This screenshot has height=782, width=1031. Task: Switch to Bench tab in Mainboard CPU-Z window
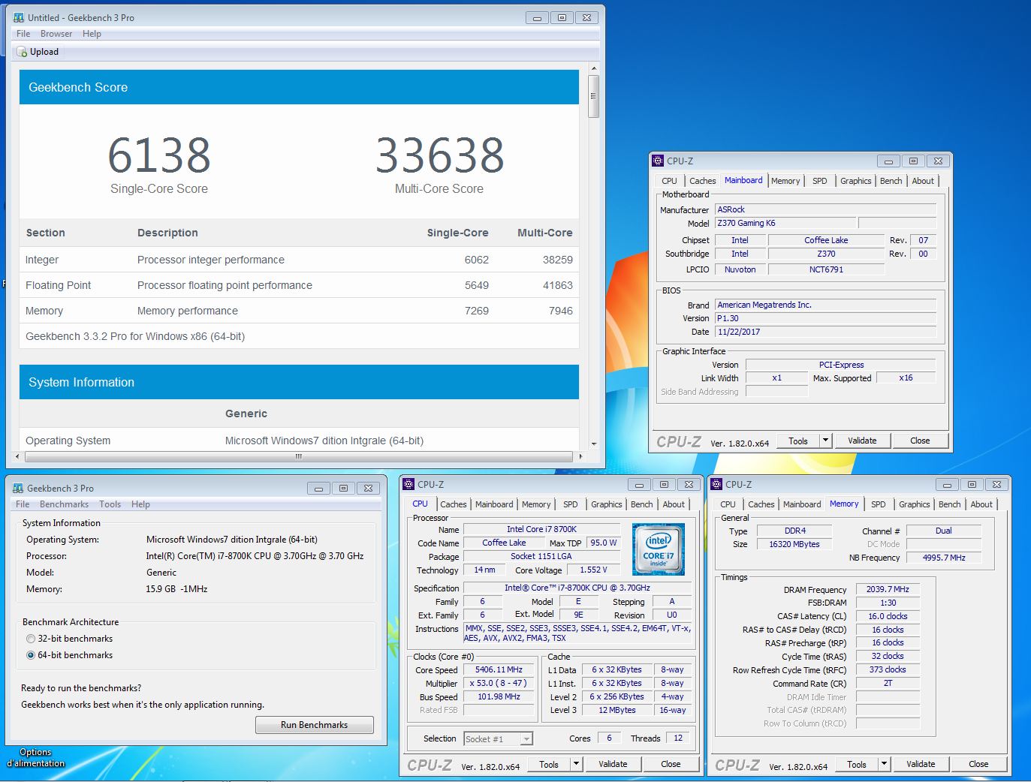click(891, 181)
